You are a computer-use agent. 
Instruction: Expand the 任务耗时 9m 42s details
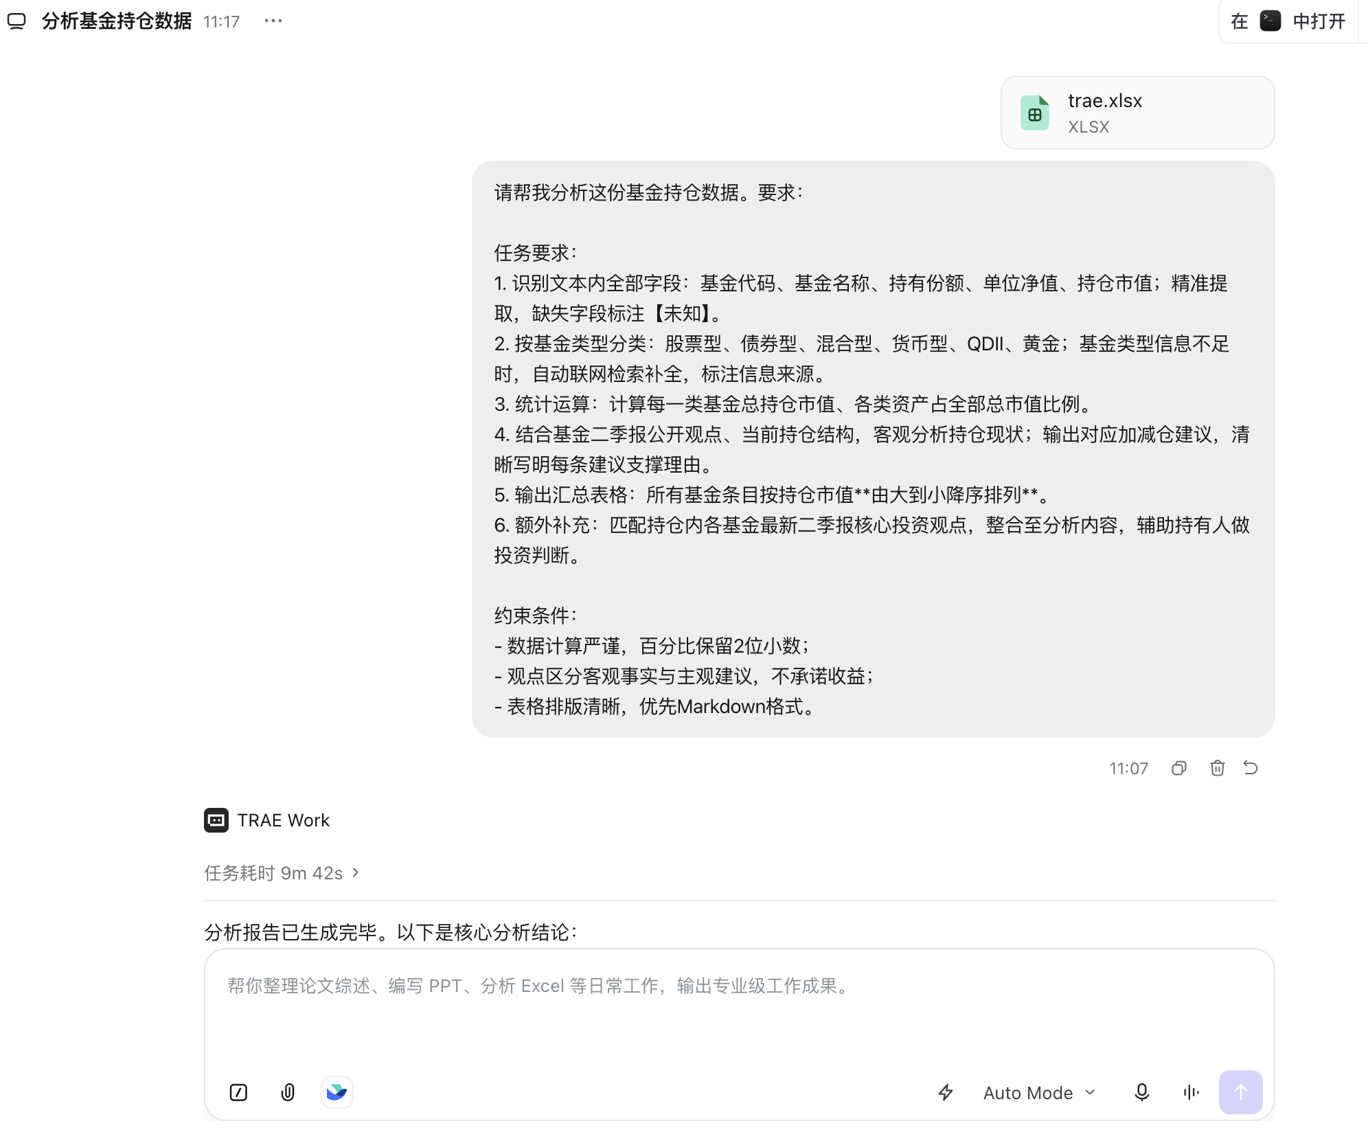pos(282,872)
